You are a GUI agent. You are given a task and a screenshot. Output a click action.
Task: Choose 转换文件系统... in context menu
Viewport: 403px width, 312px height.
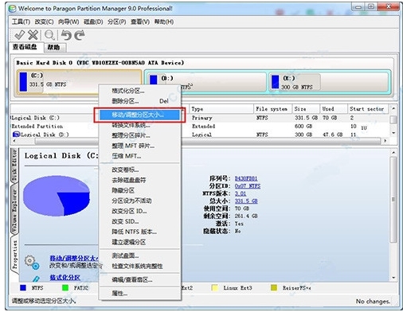pos(140,125)
